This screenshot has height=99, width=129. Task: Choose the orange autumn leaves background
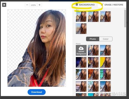93,74
